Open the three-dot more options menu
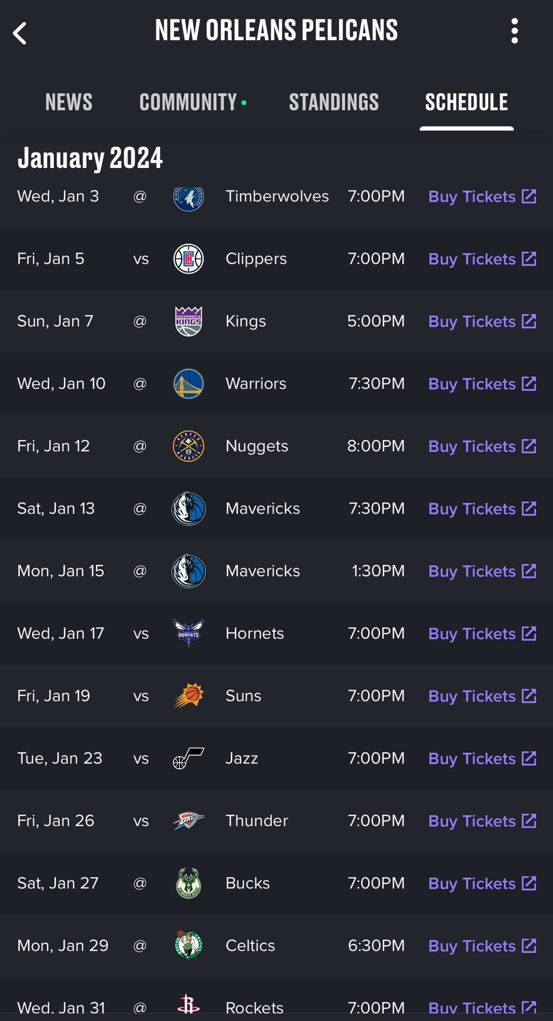The height and width of the screenshot is (1021, 553). click(x=515, y=31)
